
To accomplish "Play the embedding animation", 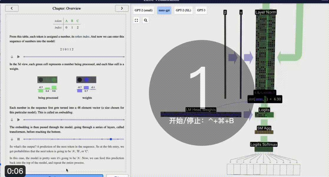I will coord(19,120).
